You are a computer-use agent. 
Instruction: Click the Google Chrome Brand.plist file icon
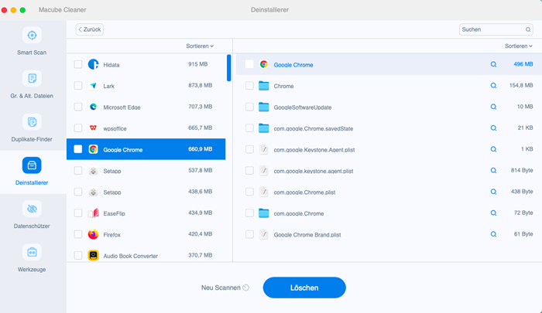[x=264, y=234]
